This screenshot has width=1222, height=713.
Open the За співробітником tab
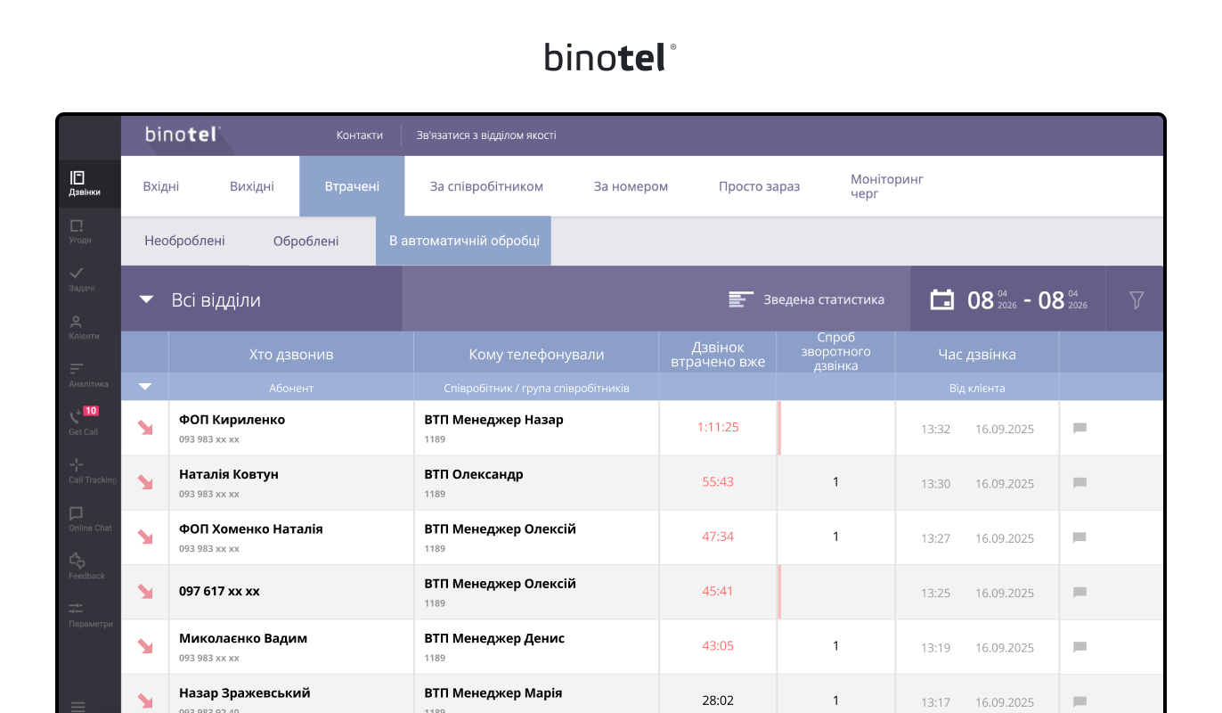[486, 186]
